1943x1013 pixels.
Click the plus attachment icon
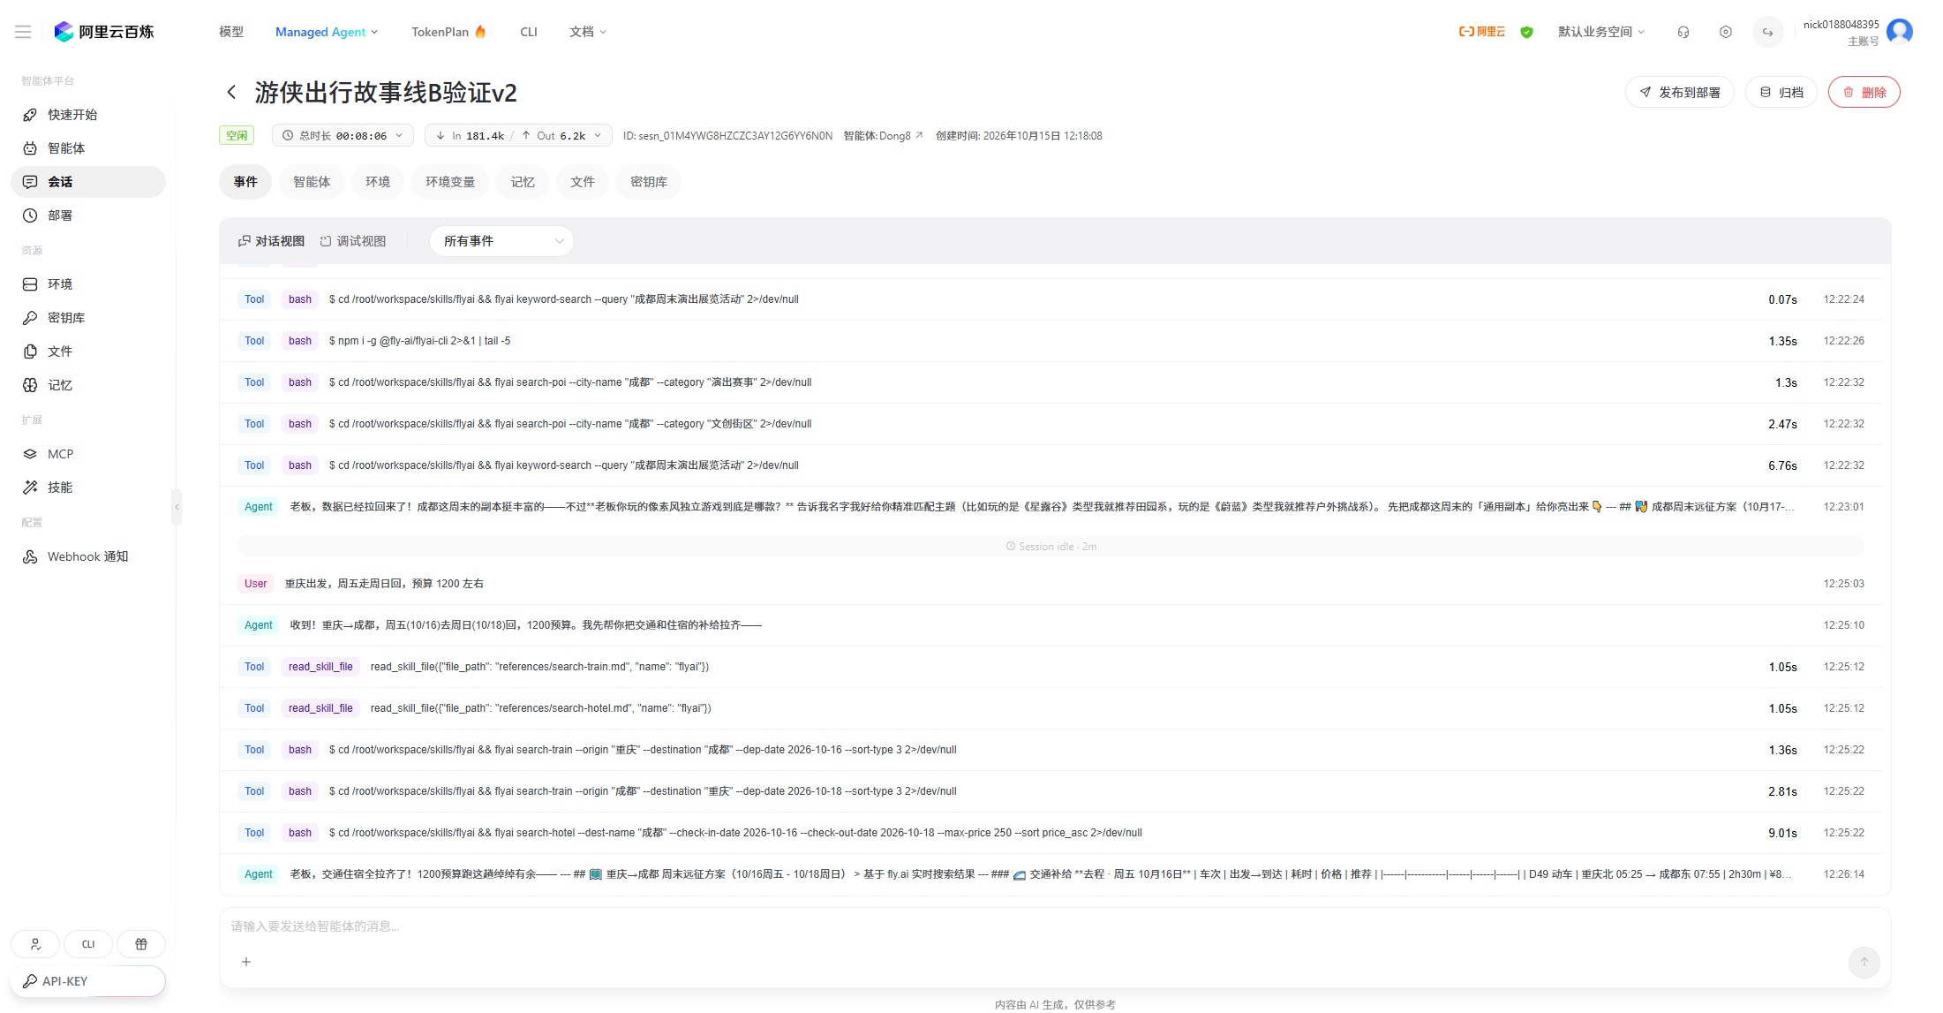tap(246, 962)
